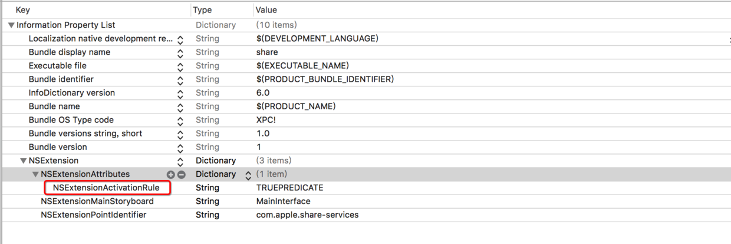Image resolution: width=731 pixels, height=244 pixels.
Task: Click the Value column header
Action: pyautogui.click(x=266, y=10)
